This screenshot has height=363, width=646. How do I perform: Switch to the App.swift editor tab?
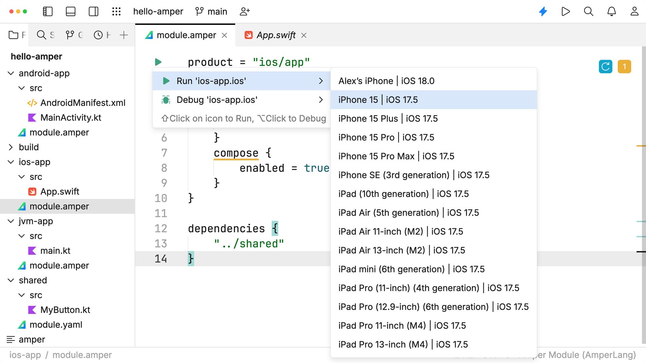(276, 35)
